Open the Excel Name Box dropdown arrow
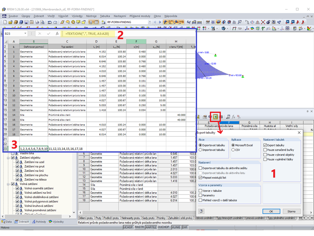 pos(26,34)
